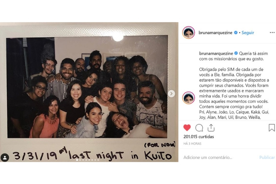Select the last carousel dot indicator
Image resolution: width=276 pixels, height=184 pixels.
98,160
